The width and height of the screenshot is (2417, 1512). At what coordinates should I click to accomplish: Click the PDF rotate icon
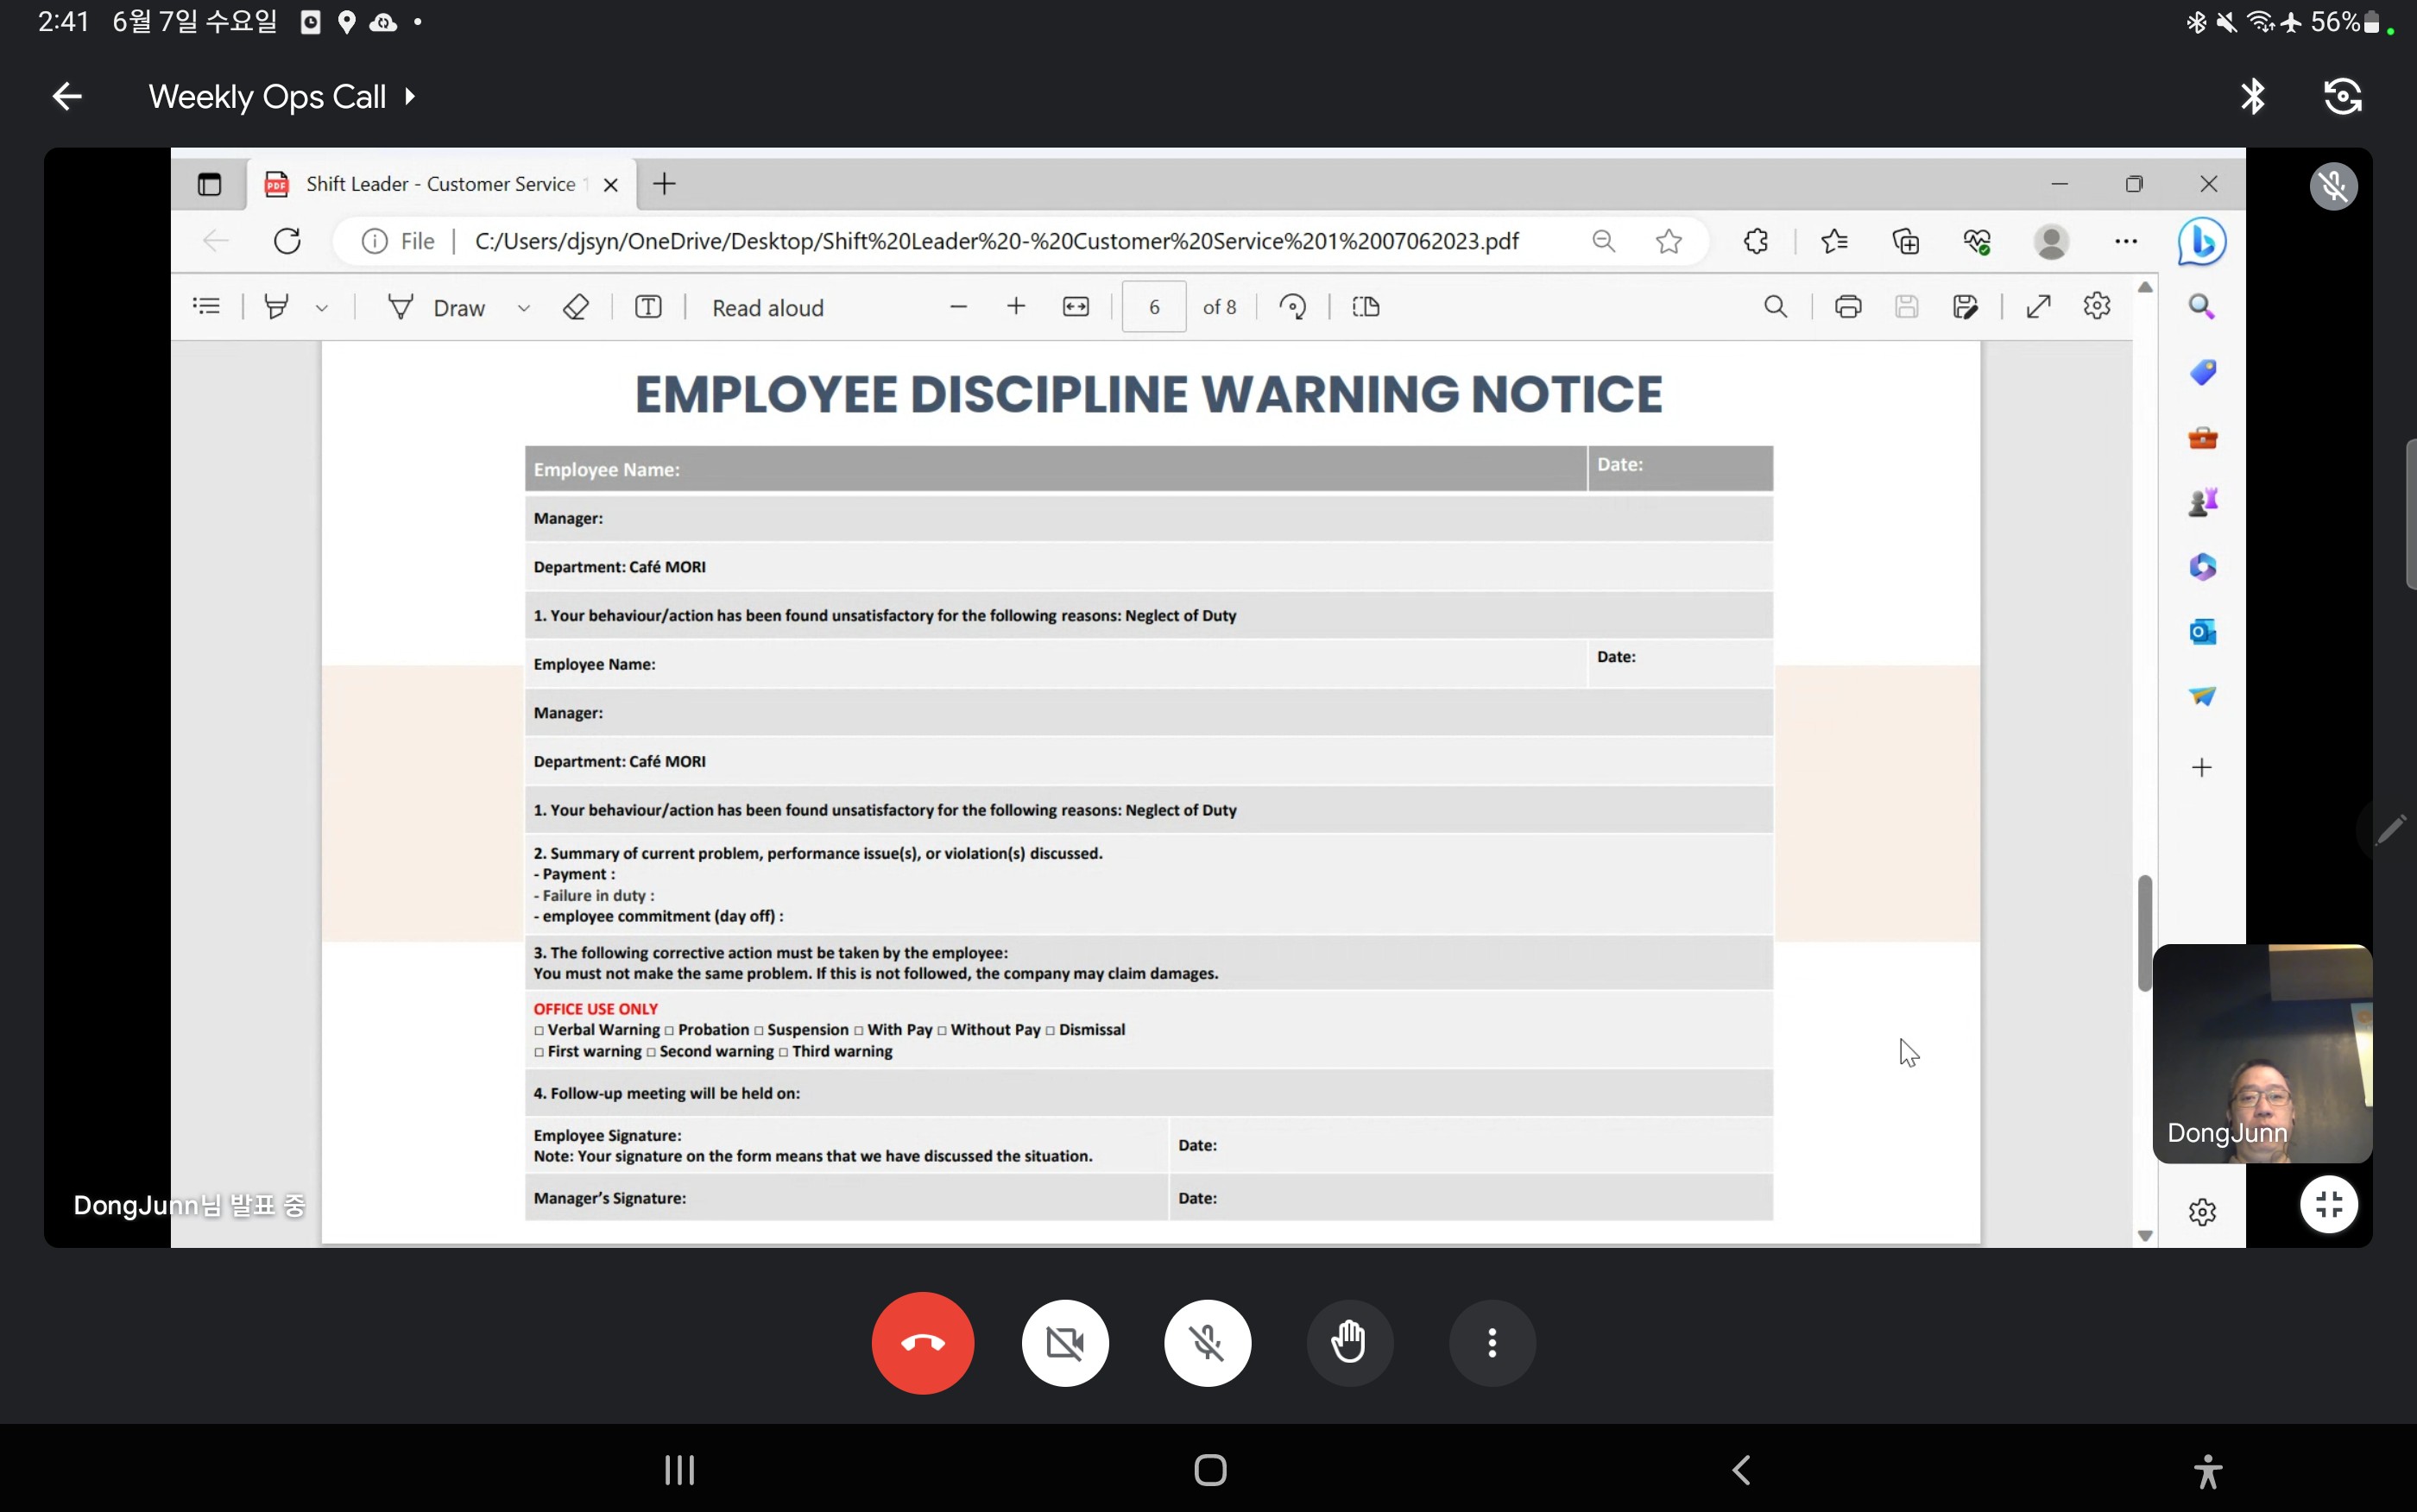click(1292, 307)
